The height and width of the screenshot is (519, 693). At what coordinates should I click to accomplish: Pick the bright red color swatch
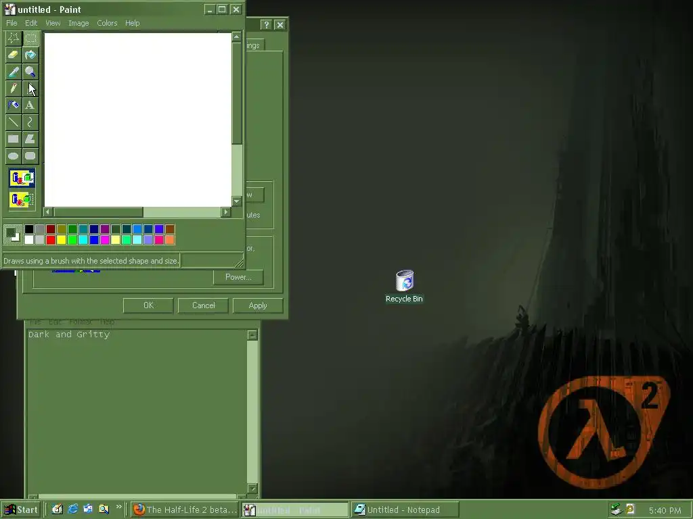point(50,240)
